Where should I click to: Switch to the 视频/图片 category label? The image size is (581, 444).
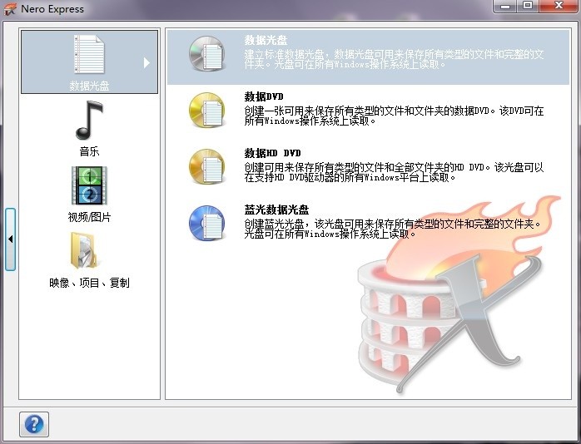(89, 217)
